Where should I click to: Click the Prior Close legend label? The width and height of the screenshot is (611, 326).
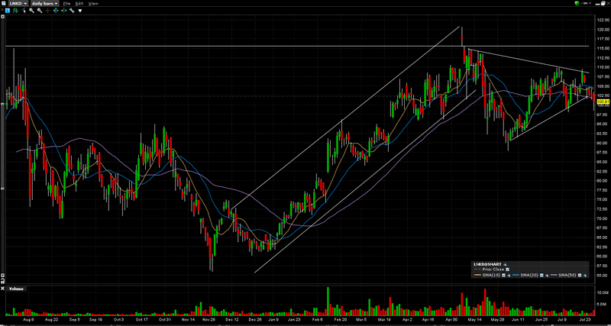[x=493, y=270]
